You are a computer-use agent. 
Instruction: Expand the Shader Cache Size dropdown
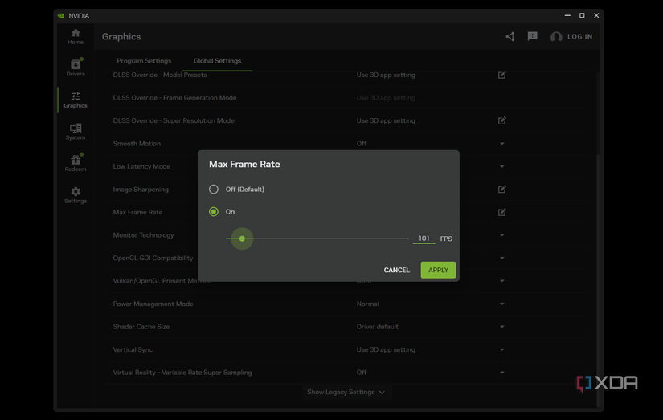coord(502,327)
